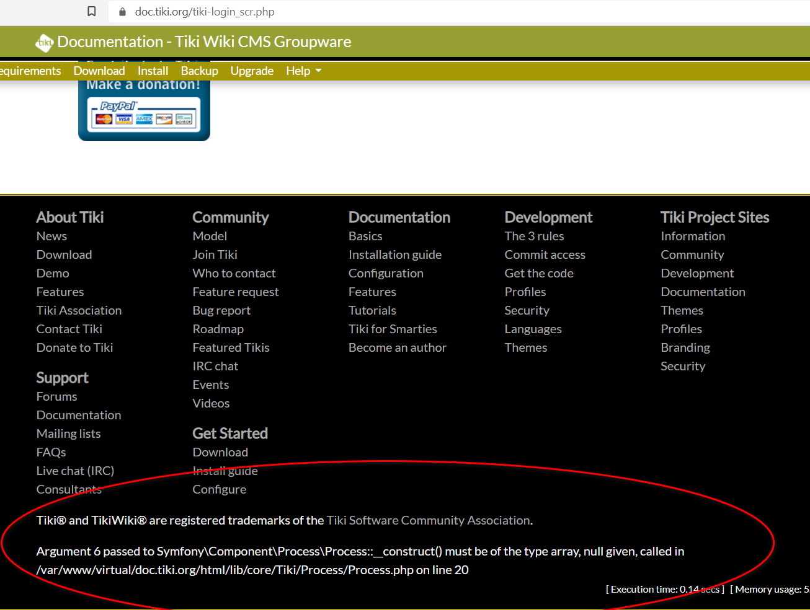Open Tiki Software Community Association link
810x610 pixels.
click(x=428, y=520)
